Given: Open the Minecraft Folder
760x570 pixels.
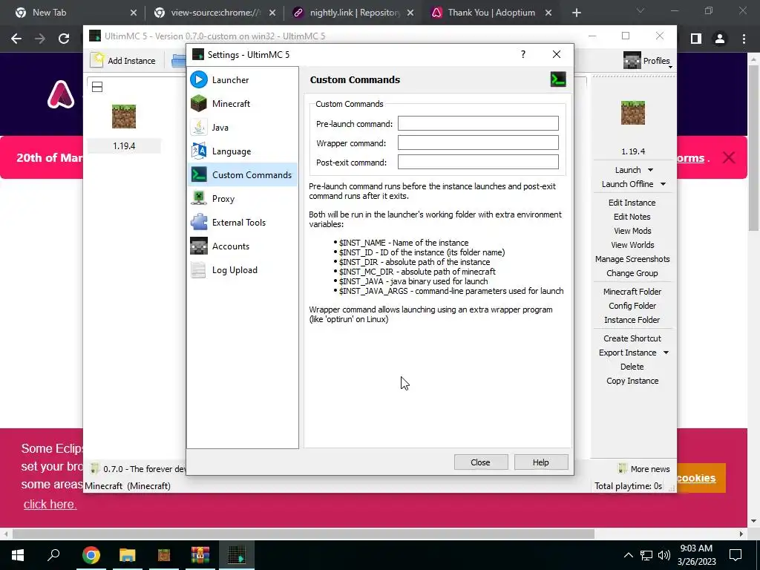Looking at the screenshot, I should pyautogui.click(x=632, y=291).
